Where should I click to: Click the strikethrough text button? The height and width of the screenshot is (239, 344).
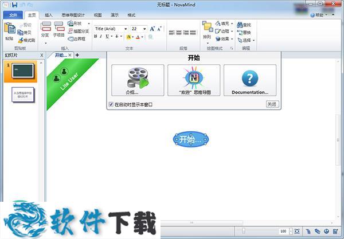(x=117, y=37)
